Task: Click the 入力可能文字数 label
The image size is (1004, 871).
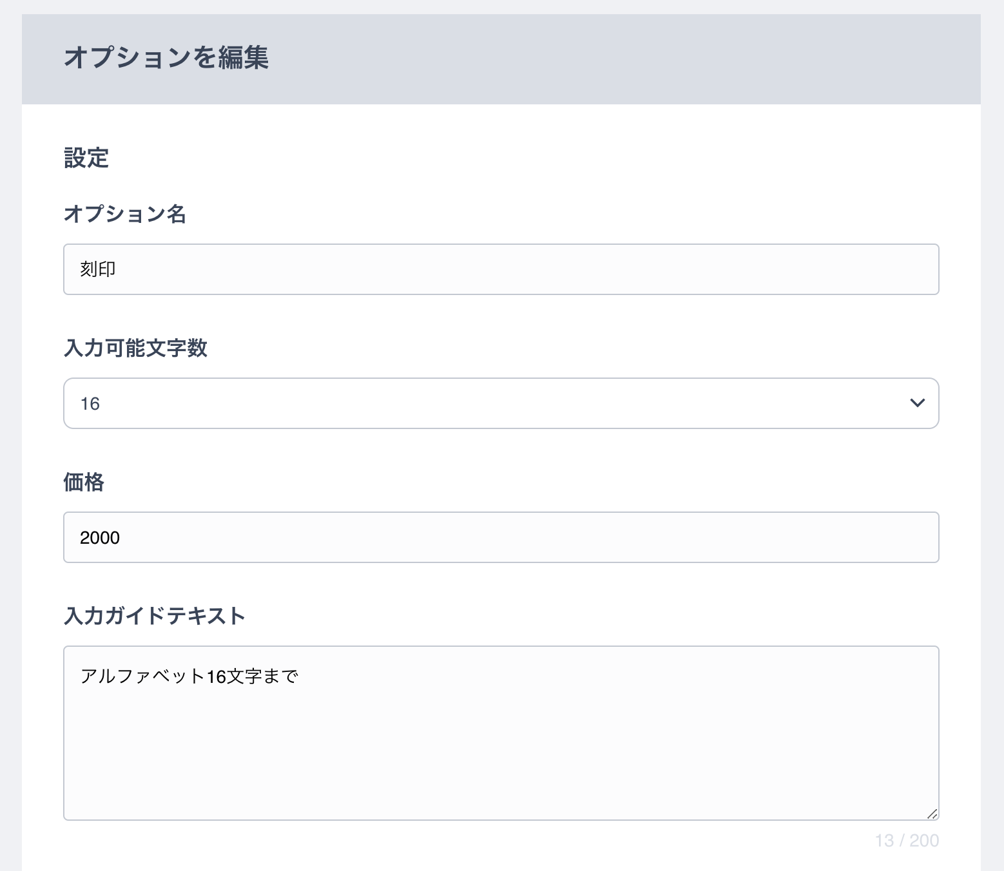Action: pos(135,348)
